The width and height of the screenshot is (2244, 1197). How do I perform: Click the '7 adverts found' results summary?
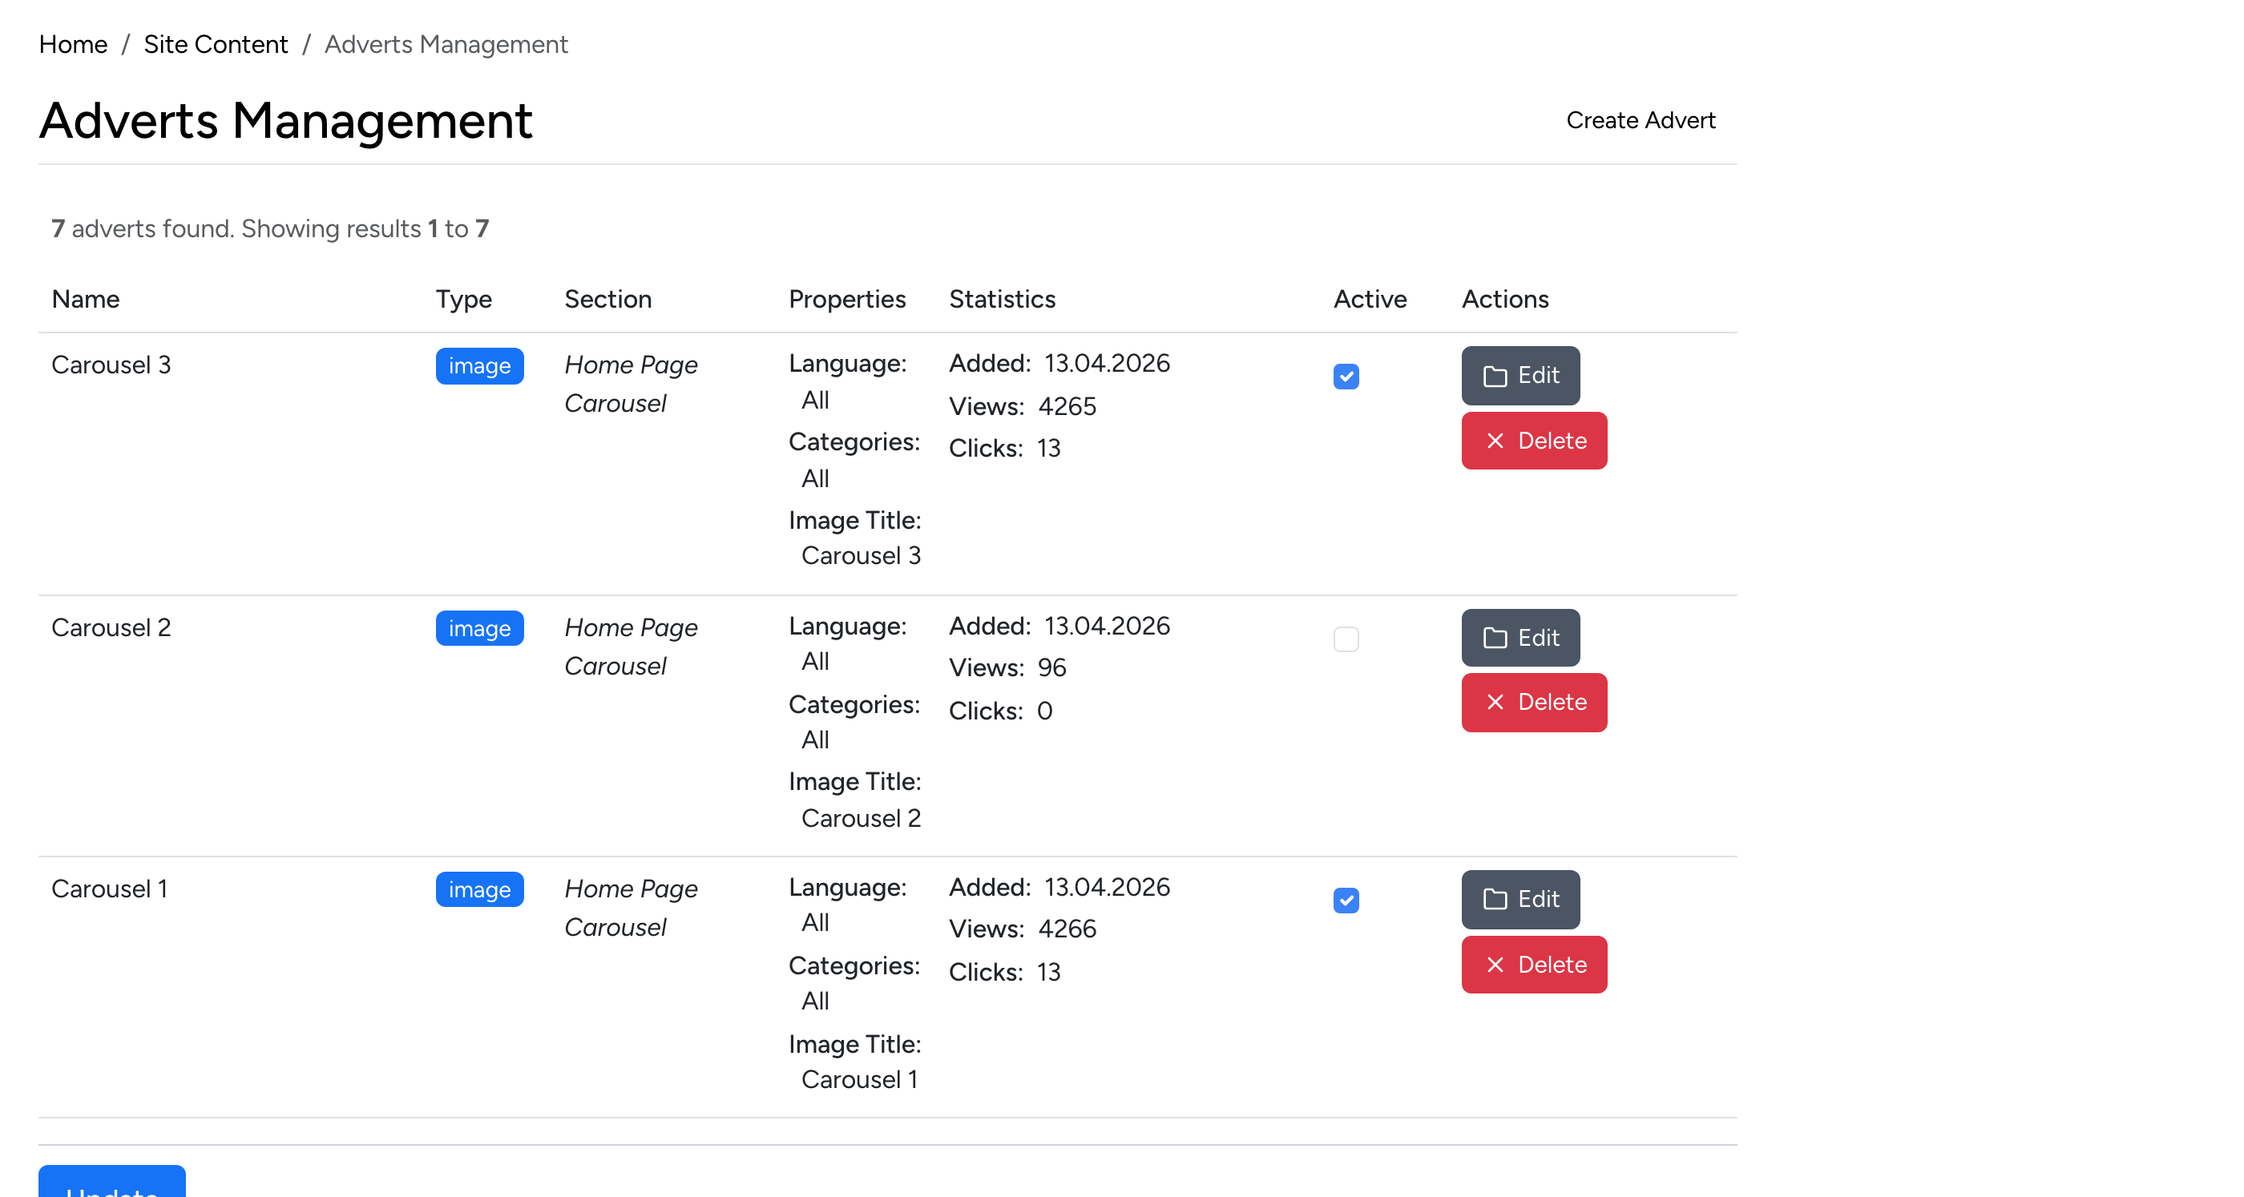pyautogui.click(x=270, y=228)
